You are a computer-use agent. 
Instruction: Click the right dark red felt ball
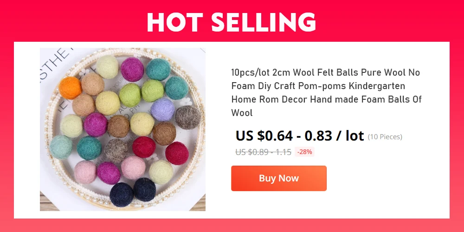coord(177,153)
